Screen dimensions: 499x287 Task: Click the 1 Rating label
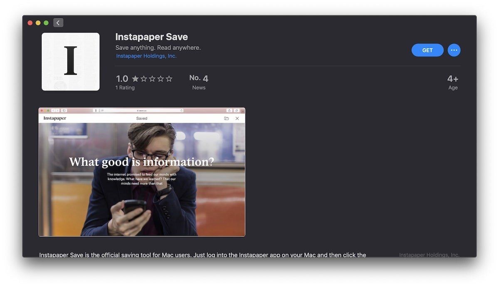pyautogui.click(x=125, y=87)
